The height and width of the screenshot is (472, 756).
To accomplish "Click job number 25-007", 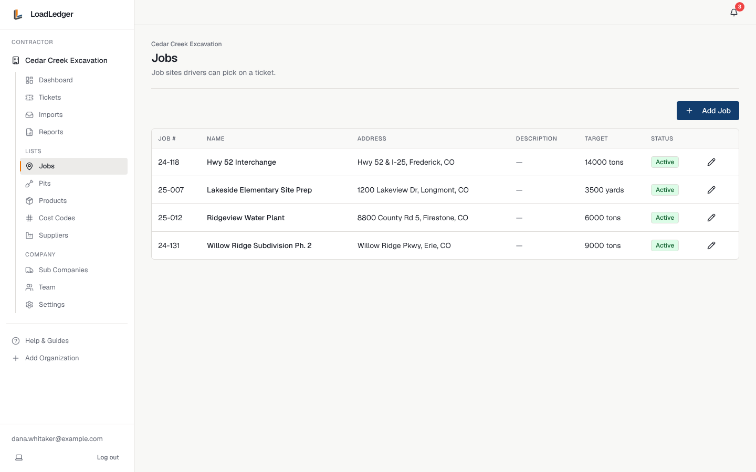I will (x=171, y=190).
